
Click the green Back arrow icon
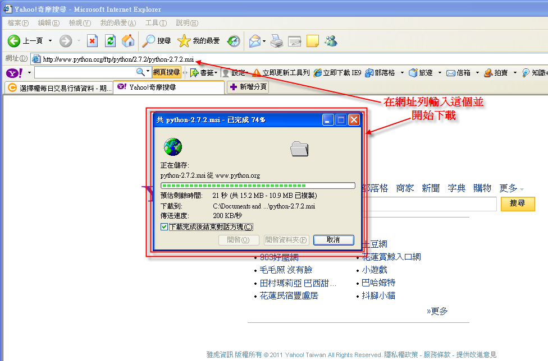pos(14,41)
